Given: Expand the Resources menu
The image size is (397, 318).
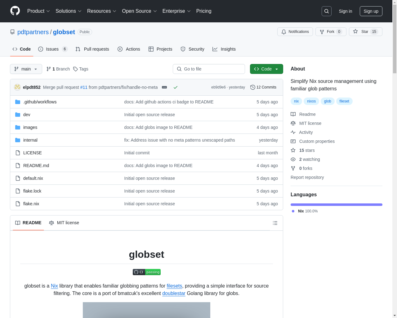Looking at the screenshot, I should [x=102, y=11].
